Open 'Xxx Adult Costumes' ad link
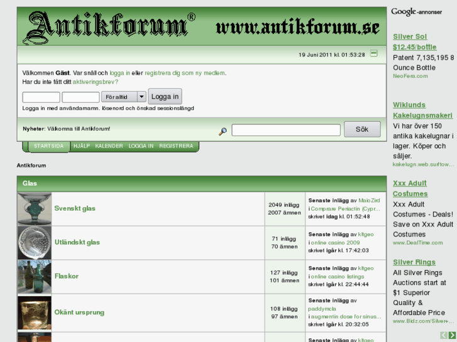457x342 pixels. 410,188
